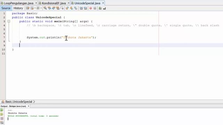Click the "BUILD SUCCESSFUL" output line
The image size is (223, 125).
coord(33,116)
